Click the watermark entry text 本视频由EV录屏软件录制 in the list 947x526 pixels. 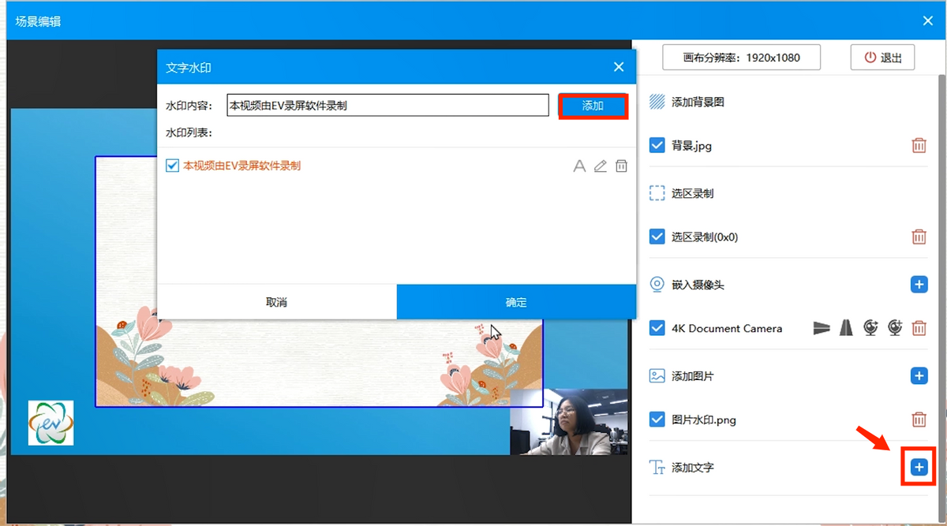[241, 166]
